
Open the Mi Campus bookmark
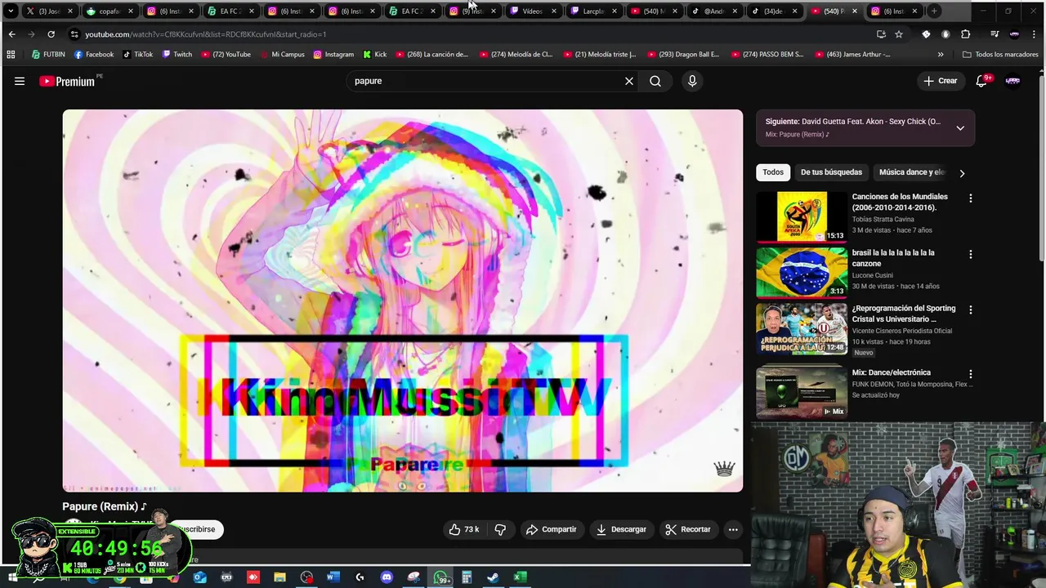(288, 55)
